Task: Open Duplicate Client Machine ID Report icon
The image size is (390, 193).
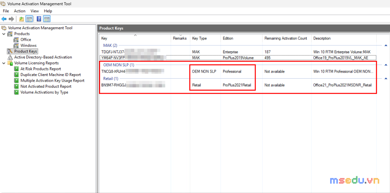Action: pyautogui.click(x=16, y=75)
